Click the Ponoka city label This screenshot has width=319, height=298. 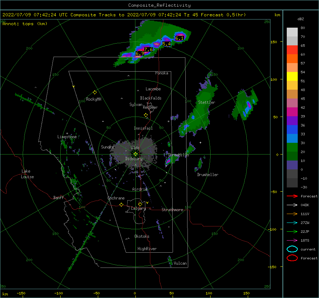coord(162,73)
